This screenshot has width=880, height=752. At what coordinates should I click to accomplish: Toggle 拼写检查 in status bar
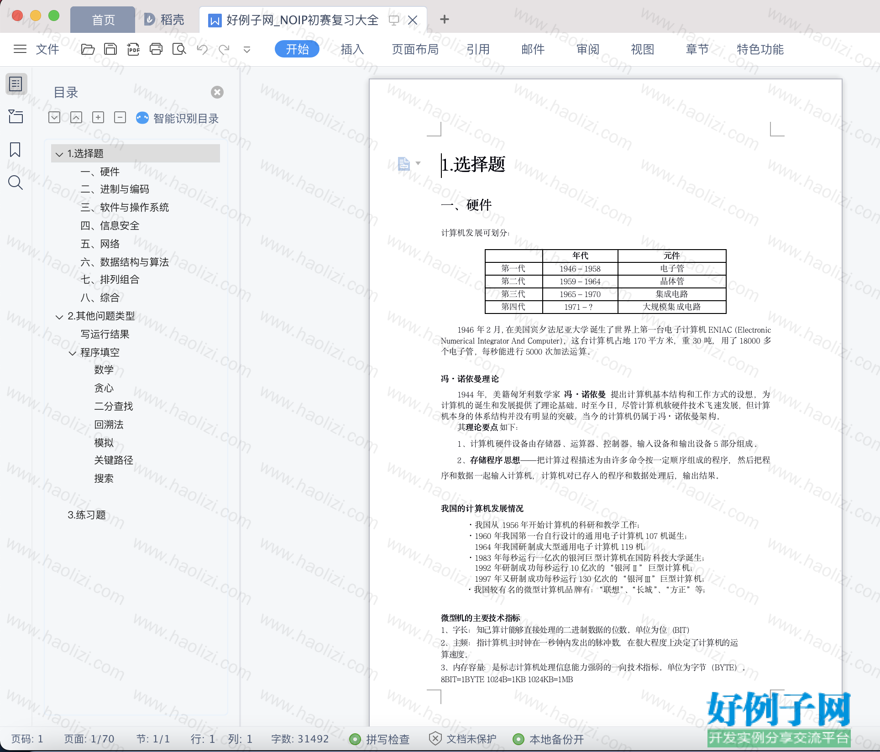click(x=379, y=739)
